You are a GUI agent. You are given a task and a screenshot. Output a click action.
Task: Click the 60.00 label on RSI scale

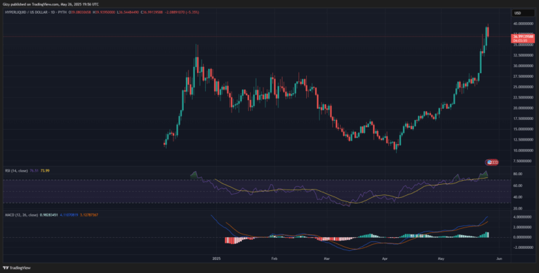tap(518, 185)
